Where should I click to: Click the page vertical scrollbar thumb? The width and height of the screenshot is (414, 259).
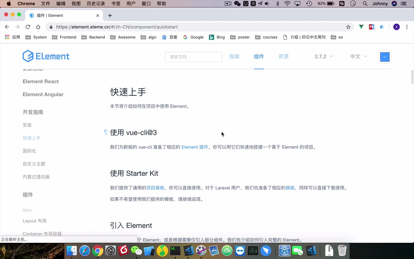pos(412,77)
